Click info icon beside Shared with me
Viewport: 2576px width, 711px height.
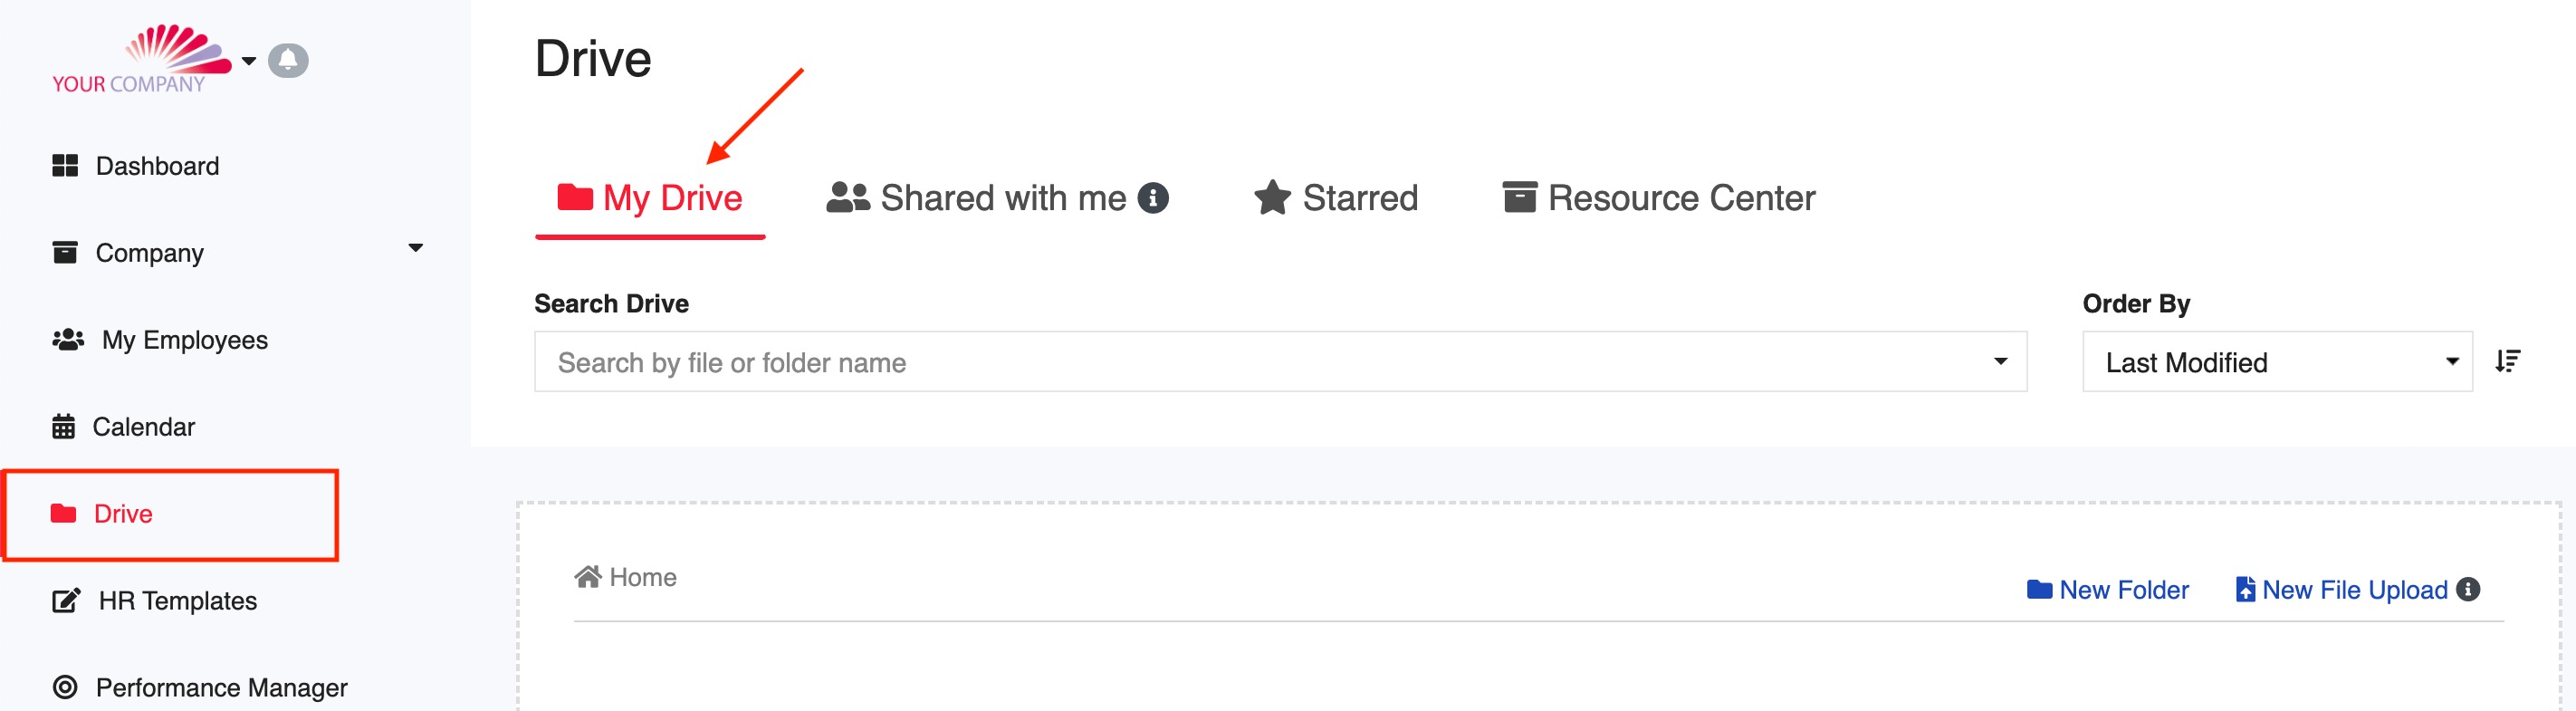pos(1153,198)
